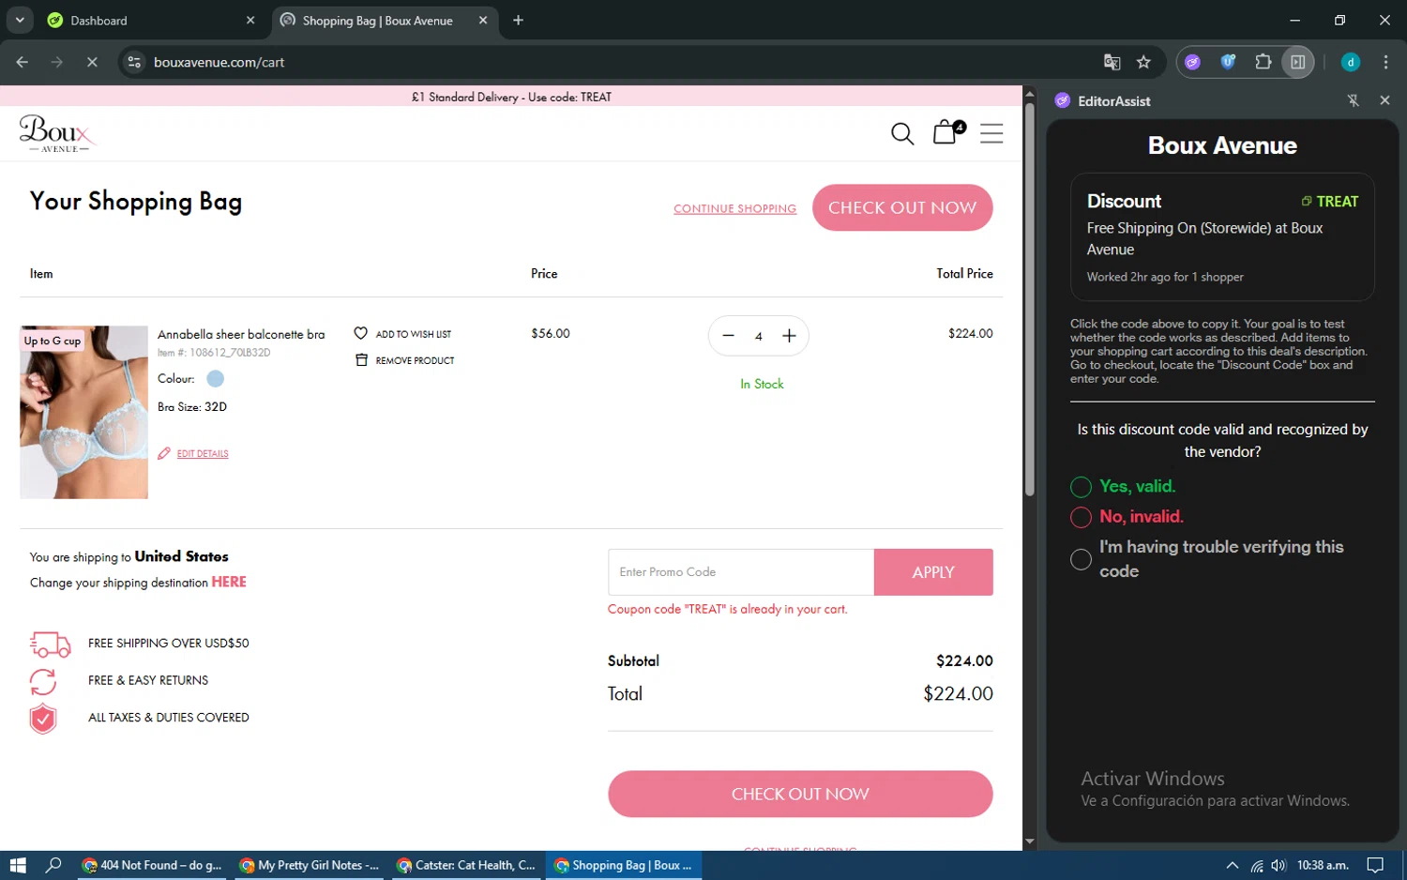The image size is (1407, 880).
Task: Open the hamburger menu on Boux Avenue
Action: point(991,133)
